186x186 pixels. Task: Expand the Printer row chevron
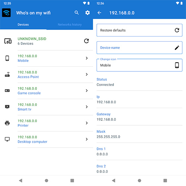click(x=87, y=123)
